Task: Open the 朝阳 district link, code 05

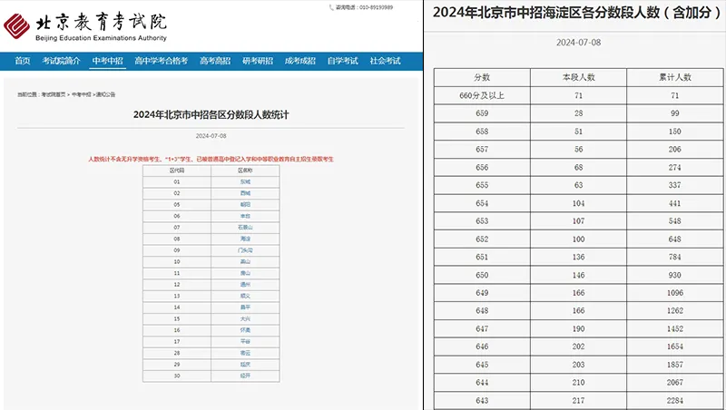Action: click(245, 204)
